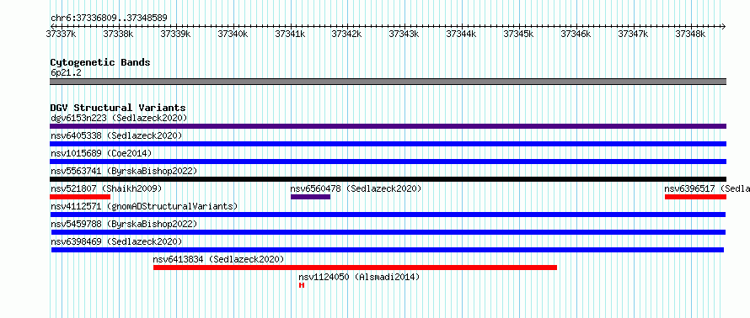
Task: Click the nsv5459788 blue variant bar
Action: point(388,232)
